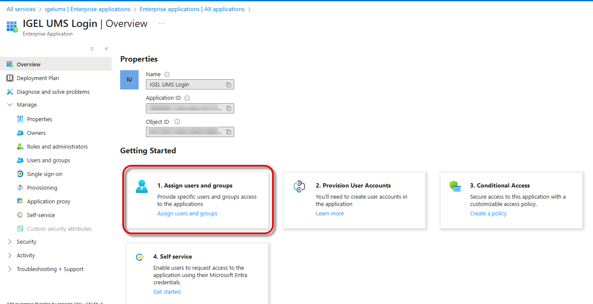Screen dimensions: 593x304
Task: Collapse the Manage section
Action: coord(10,104)
